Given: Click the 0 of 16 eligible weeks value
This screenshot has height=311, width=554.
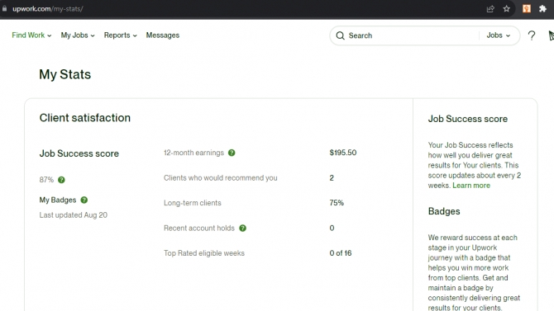Looking at the screenshot, I should click(340, 253).
